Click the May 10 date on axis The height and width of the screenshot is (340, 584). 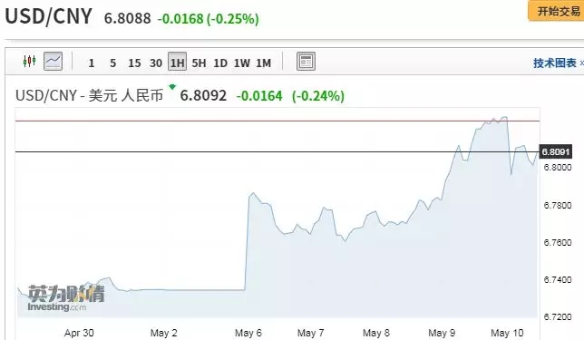pyautogui.click(x=507, y=333)
